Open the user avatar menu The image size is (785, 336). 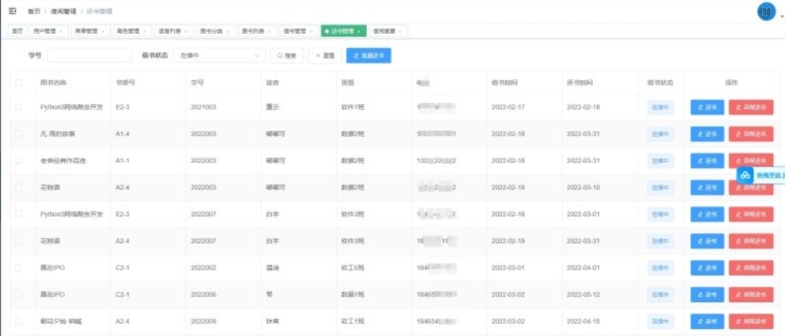point(765,12)
